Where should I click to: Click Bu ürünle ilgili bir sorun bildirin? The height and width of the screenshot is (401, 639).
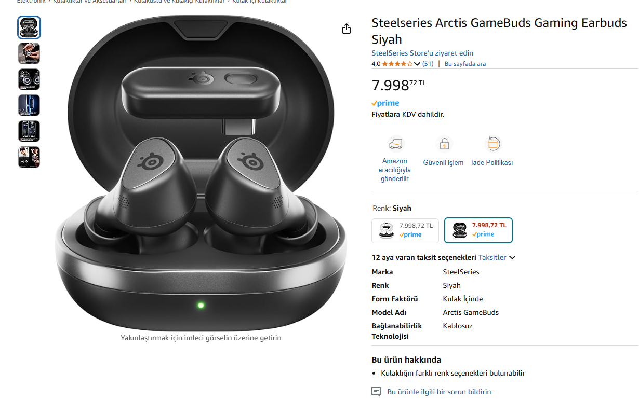coord(439,392)
